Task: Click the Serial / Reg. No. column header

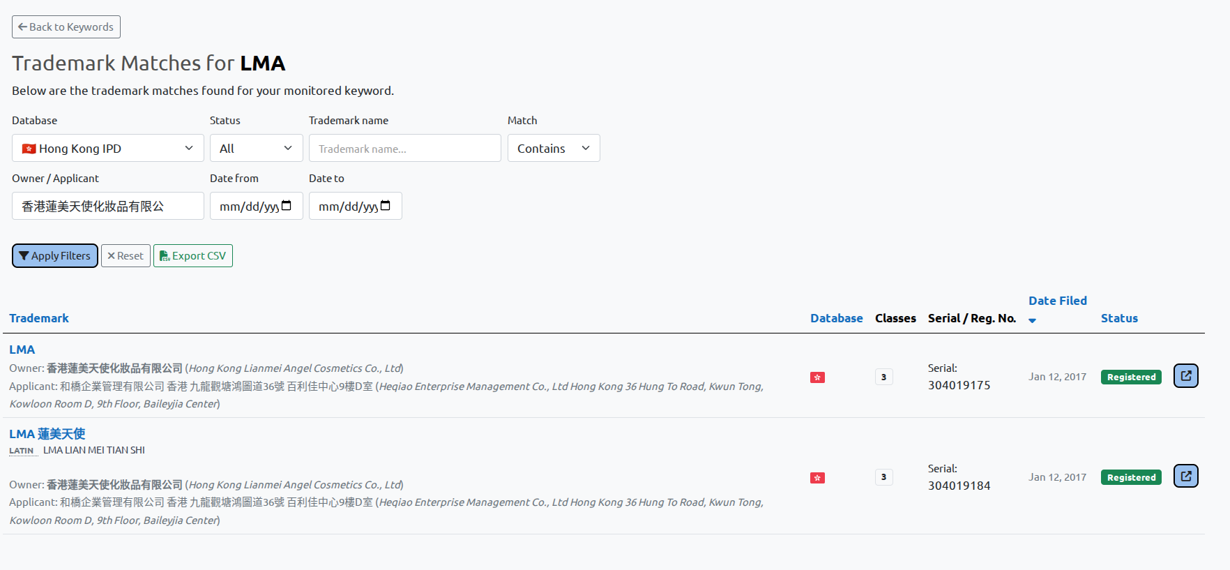Action: point(972,318)
